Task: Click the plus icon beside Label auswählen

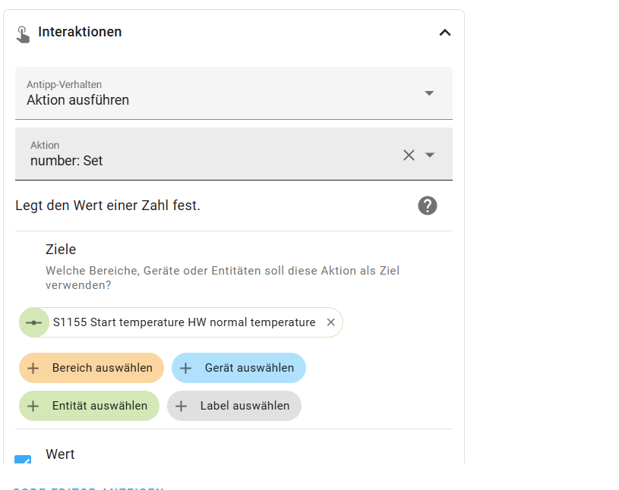Action: [182, 406]
